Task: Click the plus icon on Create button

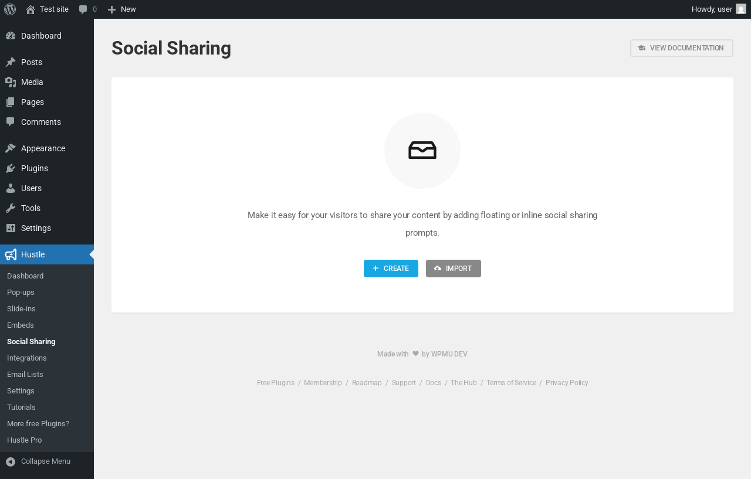Action: [x=375, y=269]
